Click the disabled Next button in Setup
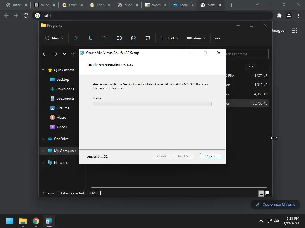The width and height of the screenshot is (305, 228). [x=183, y=156]
